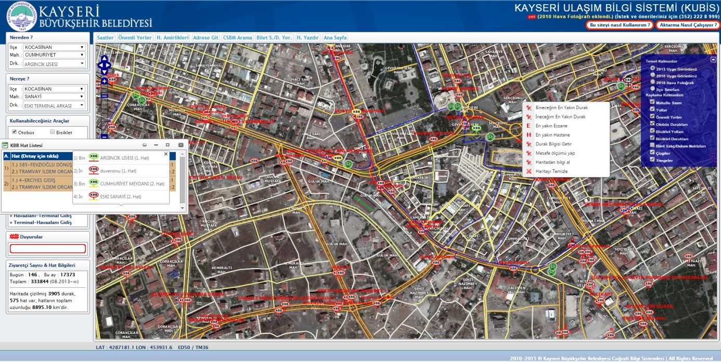The height and width of the screenshot is (362, 721).
Task: Open the CSBM Arama tab
Action: [237, 37]
